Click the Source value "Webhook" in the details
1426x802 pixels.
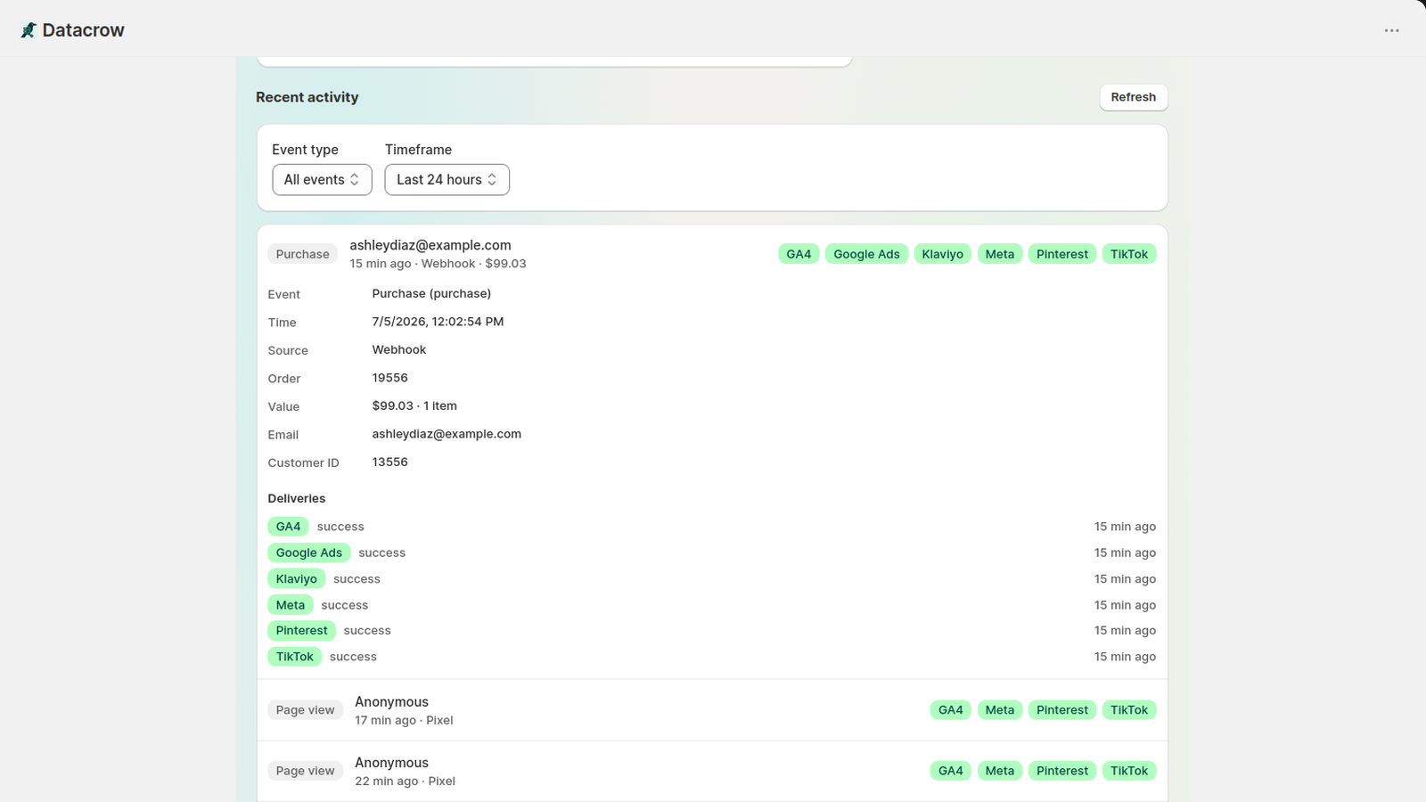398,350
